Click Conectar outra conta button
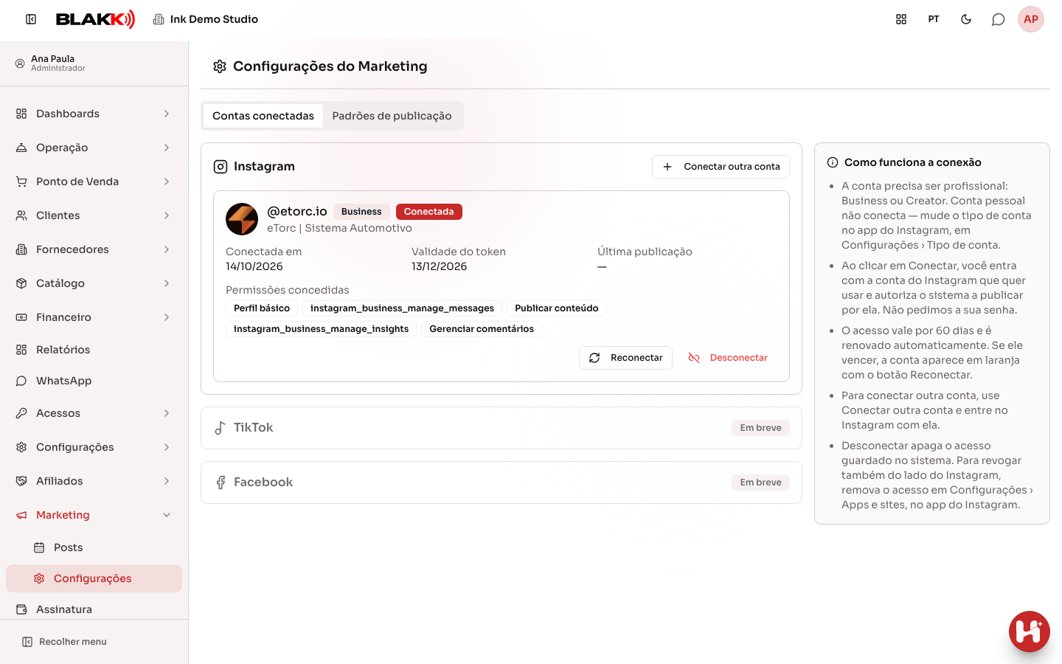1062x664 pixels. coord(721,167)
